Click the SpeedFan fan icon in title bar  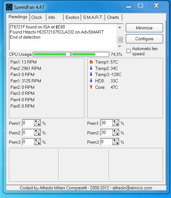tap(9, 7)
